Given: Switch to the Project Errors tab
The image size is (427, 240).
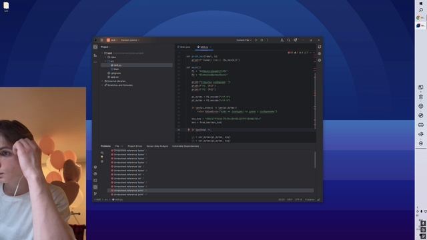Looking at the screenshot, I should pyautogui.click(x=135, y=146).
